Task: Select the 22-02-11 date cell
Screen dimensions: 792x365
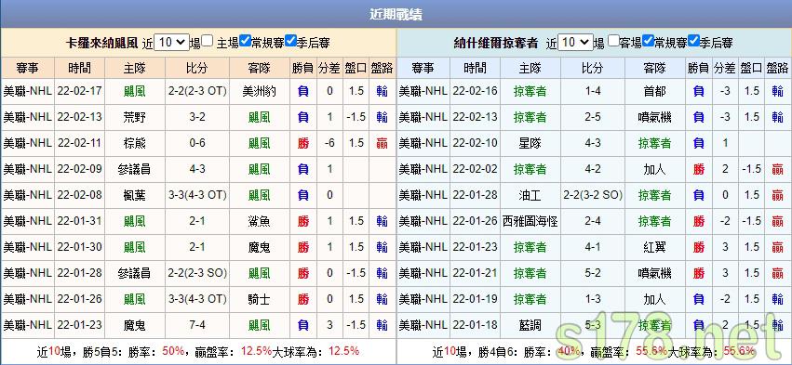Action: 80,143
